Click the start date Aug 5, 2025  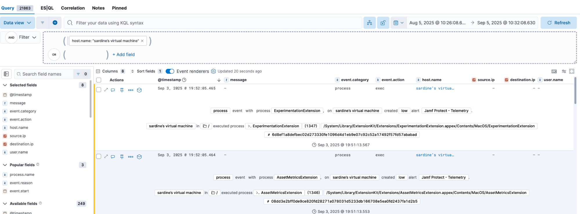point(438,23)
